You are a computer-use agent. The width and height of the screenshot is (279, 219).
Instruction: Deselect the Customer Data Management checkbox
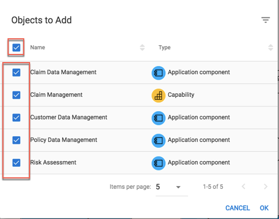16,118
